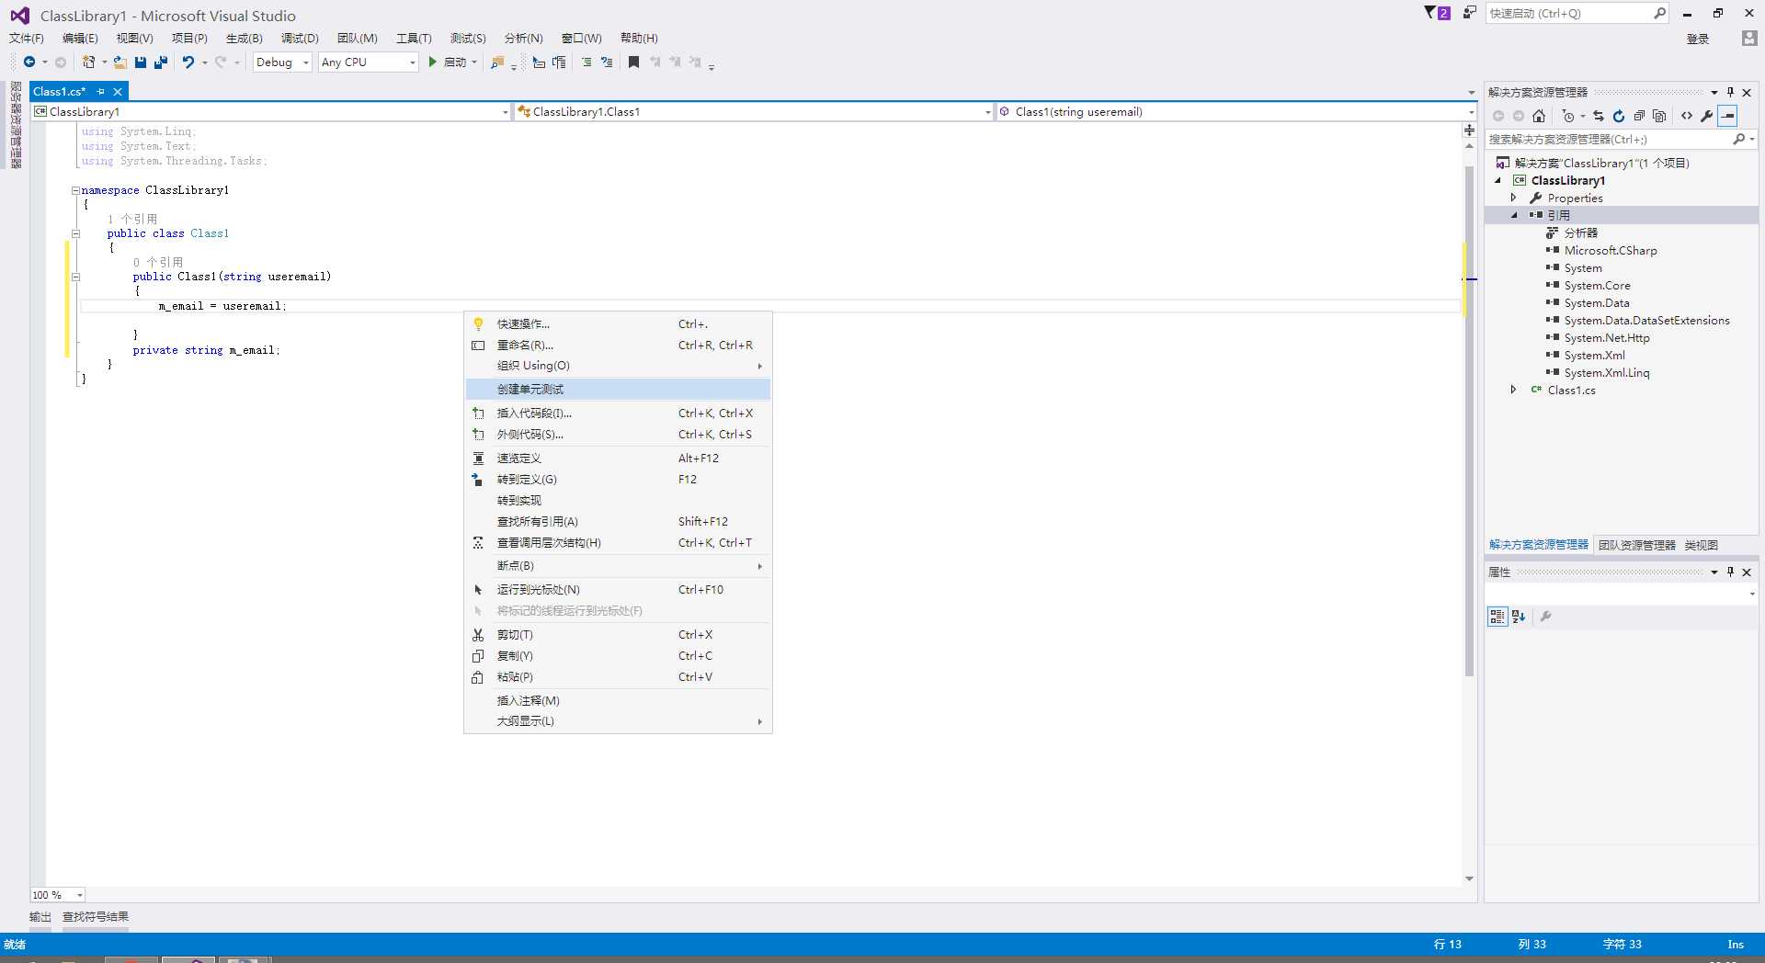Toggle Preview Selected Items in Solution Explorer
Screen dimensions: 1765x963
click(1728, 116)
